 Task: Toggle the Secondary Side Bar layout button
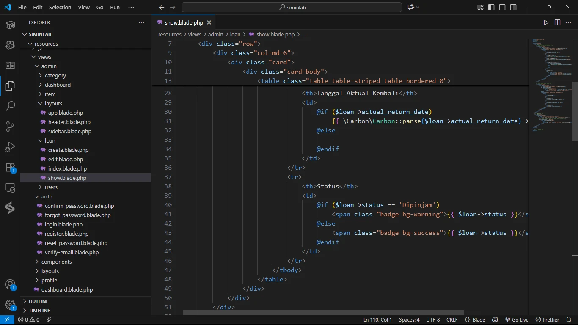click(x=513, y=7)
